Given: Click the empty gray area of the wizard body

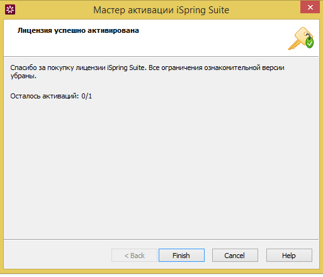Looking at the screenshot, I should coord(161,168).
